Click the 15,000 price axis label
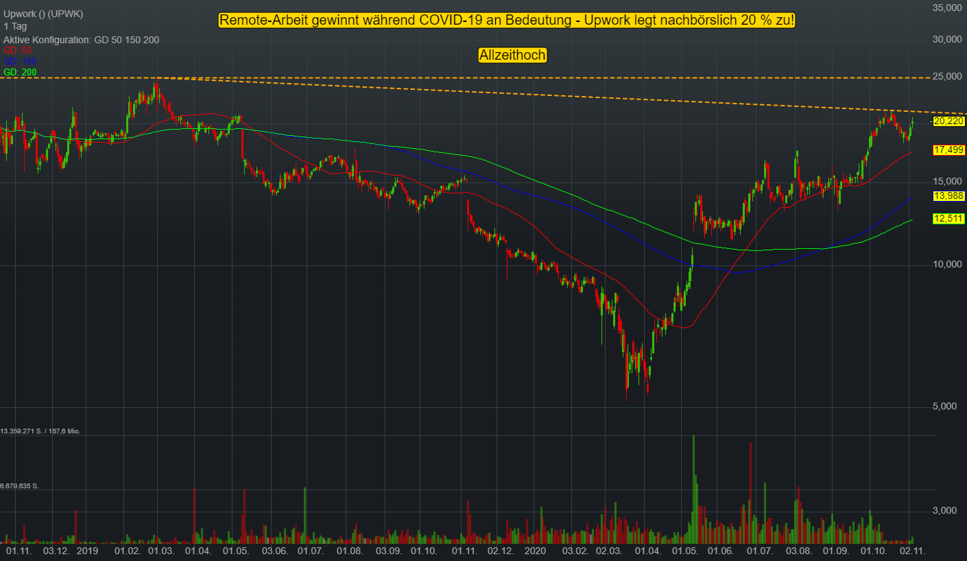The height and width of the screenshot is (561, 967). click(x=948, y=181)
